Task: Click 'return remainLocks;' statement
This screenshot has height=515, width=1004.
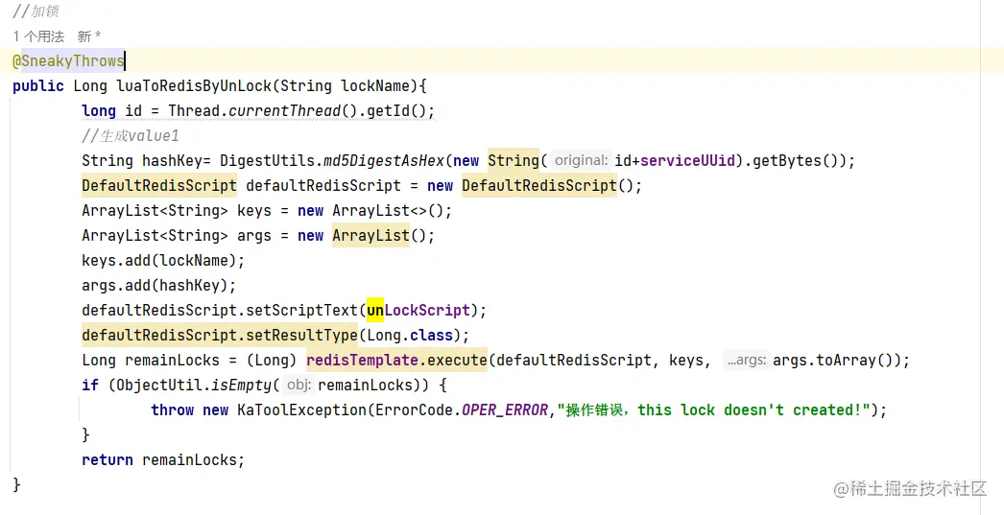Action: pos(163,460)
